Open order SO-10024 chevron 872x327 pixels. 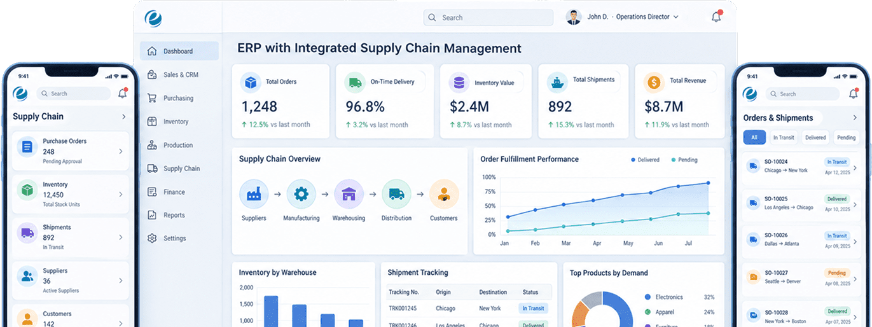pyautogui.click(x=855, y=168)
